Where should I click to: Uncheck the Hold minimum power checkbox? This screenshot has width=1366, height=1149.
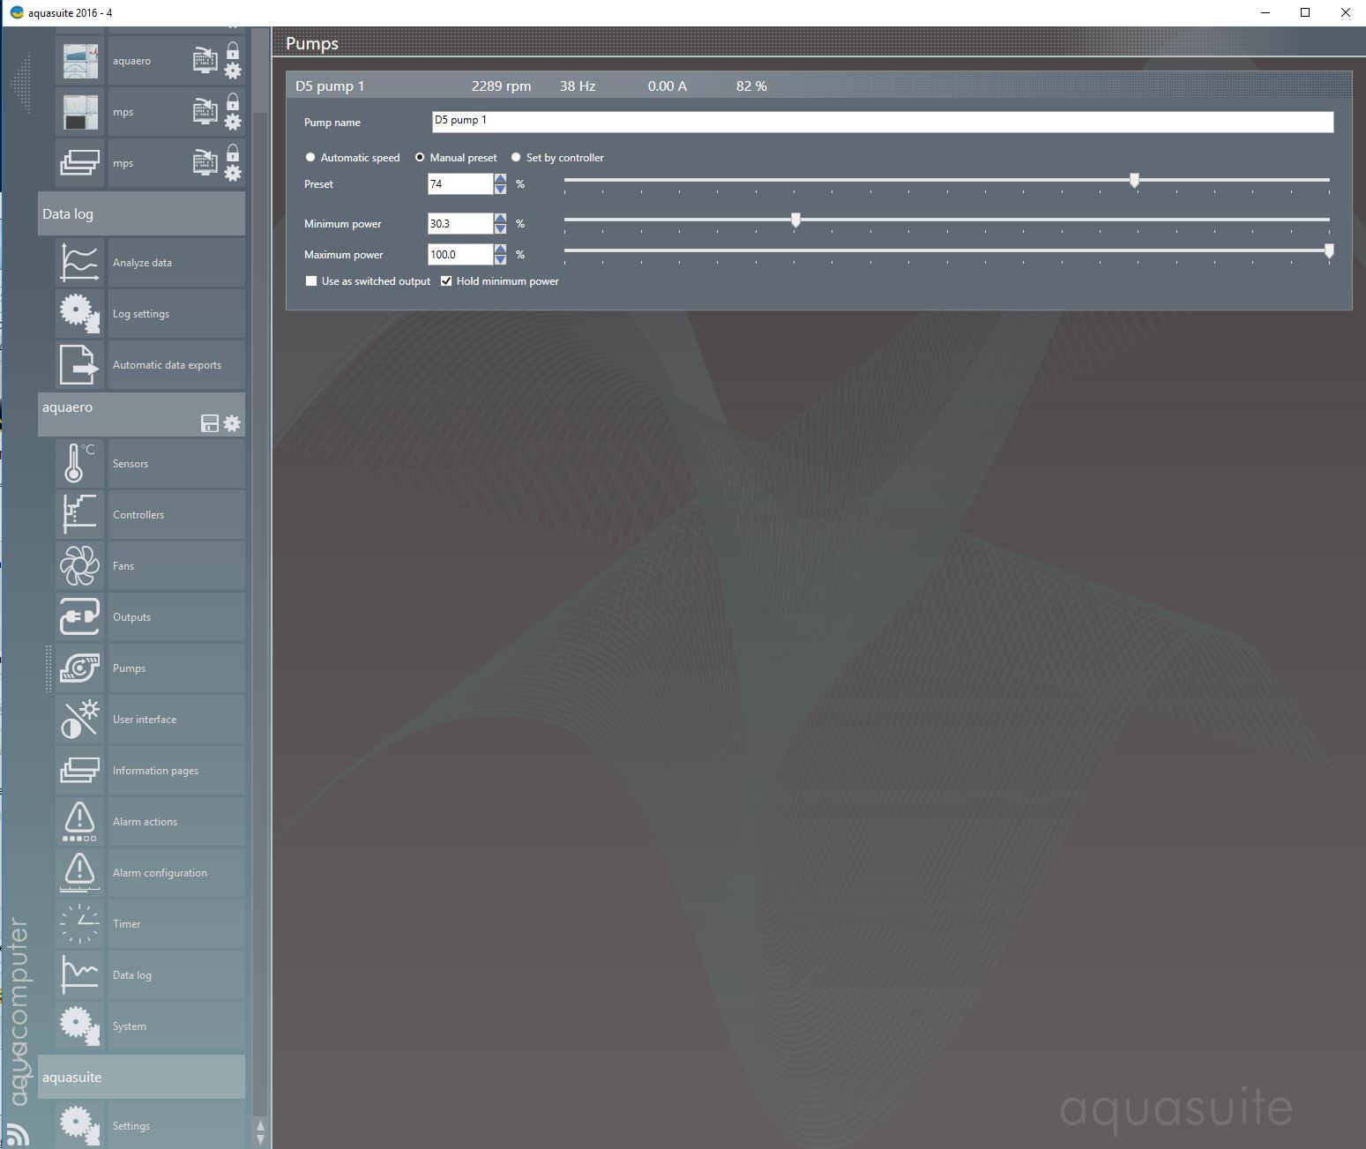pos(446,281)
